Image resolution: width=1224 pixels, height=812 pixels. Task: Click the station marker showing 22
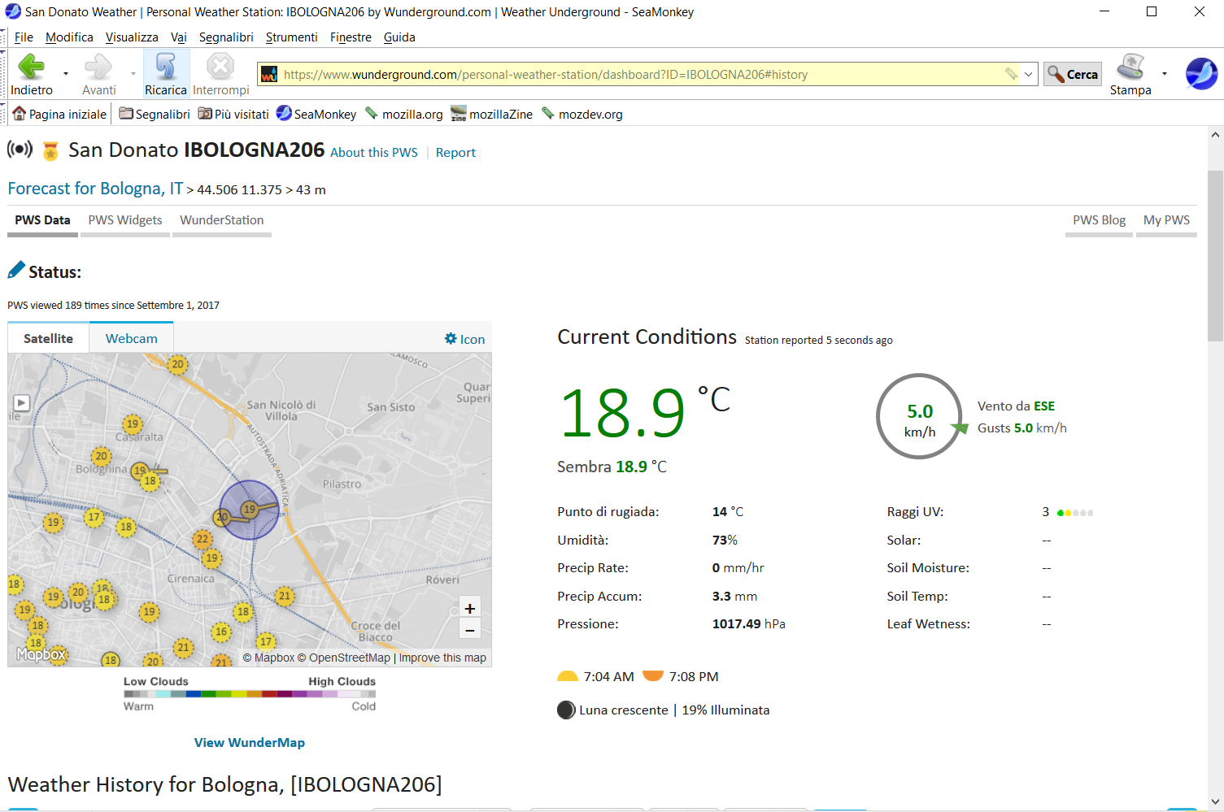(x=203, y=538)
